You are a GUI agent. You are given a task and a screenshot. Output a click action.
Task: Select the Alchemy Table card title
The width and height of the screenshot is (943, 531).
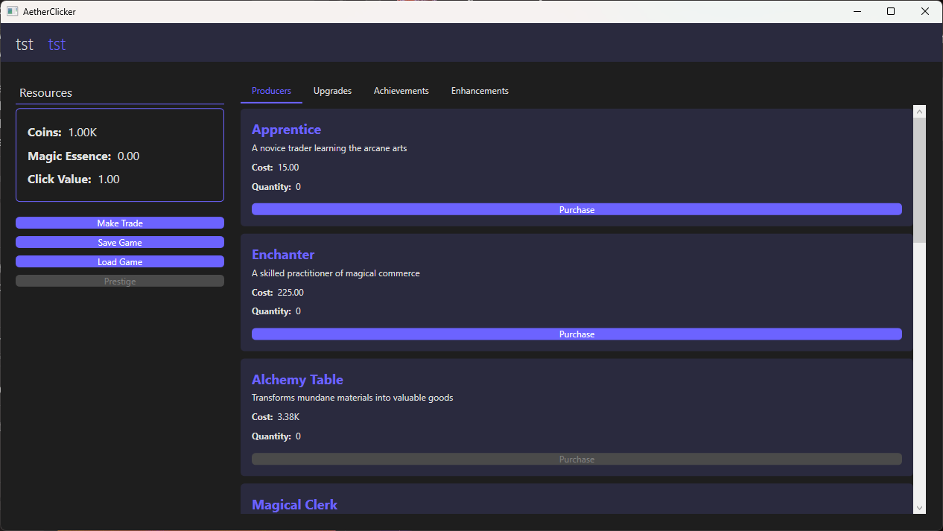[297, 380]
